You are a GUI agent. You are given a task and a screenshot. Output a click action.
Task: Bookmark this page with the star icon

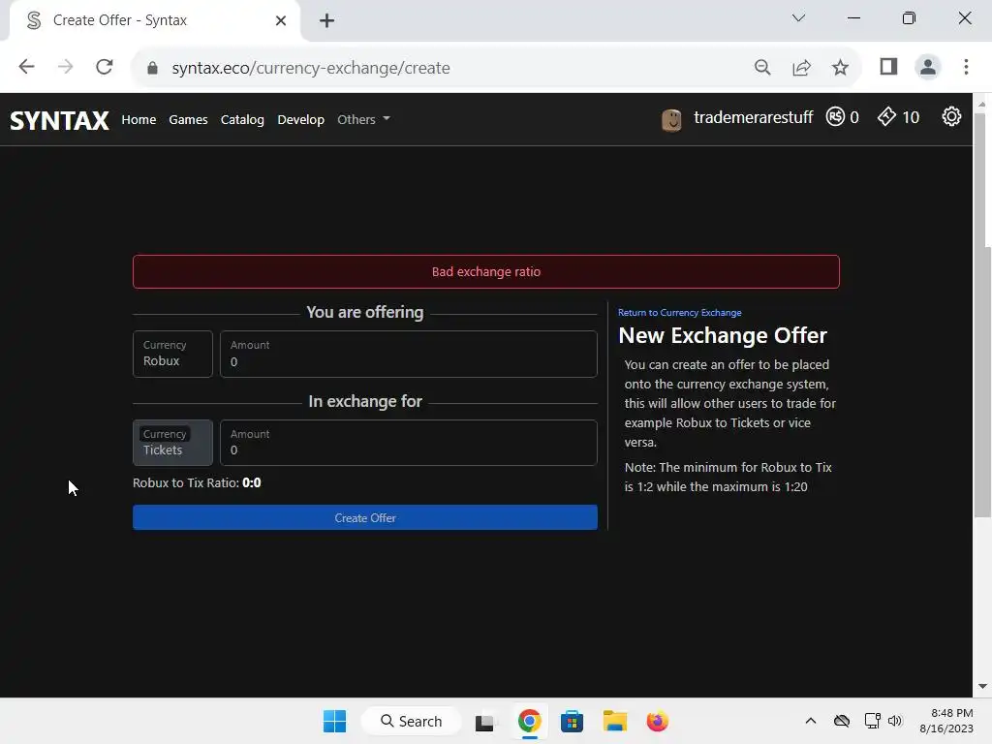pos(840,67)
